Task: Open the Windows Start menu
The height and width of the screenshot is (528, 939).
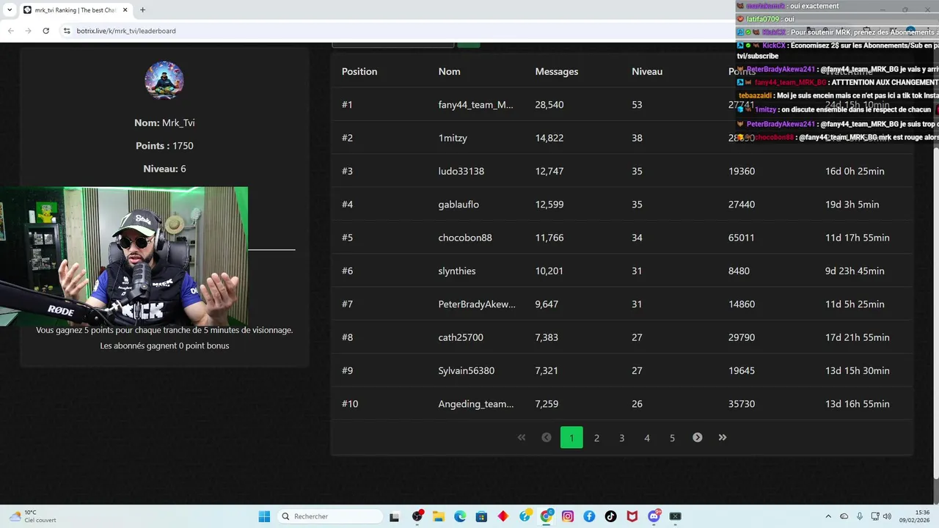Action: (264, 516)
